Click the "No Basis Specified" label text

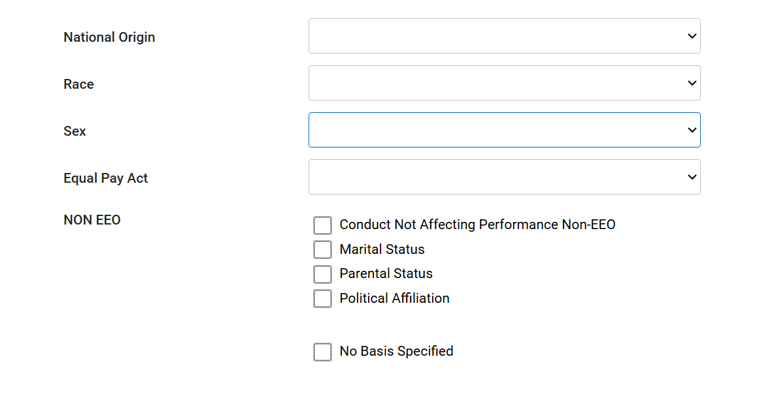[x=396, y=351]
